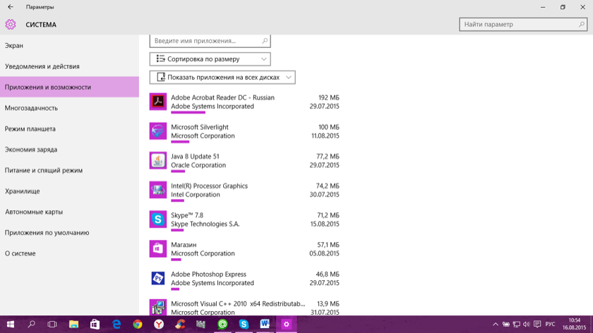
Task: Click the Microsoft Silverlight app icon
Action: [x=158, y=131]
